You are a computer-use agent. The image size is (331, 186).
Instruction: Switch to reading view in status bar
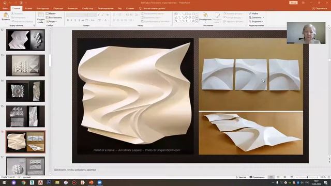285,177
